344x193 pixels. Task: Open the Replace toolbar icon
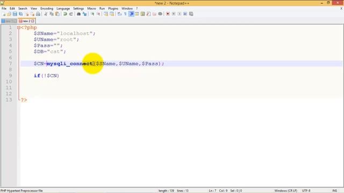84,14
